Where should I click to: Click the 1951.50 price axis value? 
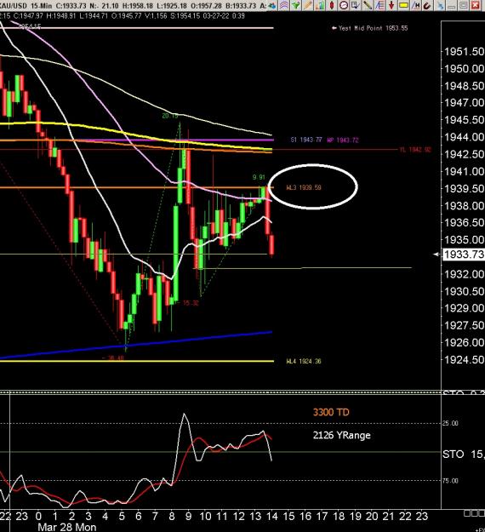[464, 52]
